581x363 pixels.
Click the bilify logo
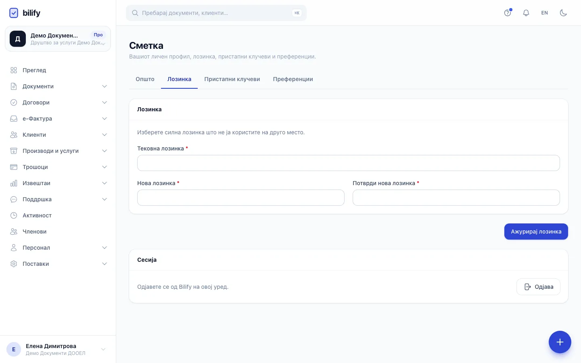pyautogui.click(x=25, y=13)
